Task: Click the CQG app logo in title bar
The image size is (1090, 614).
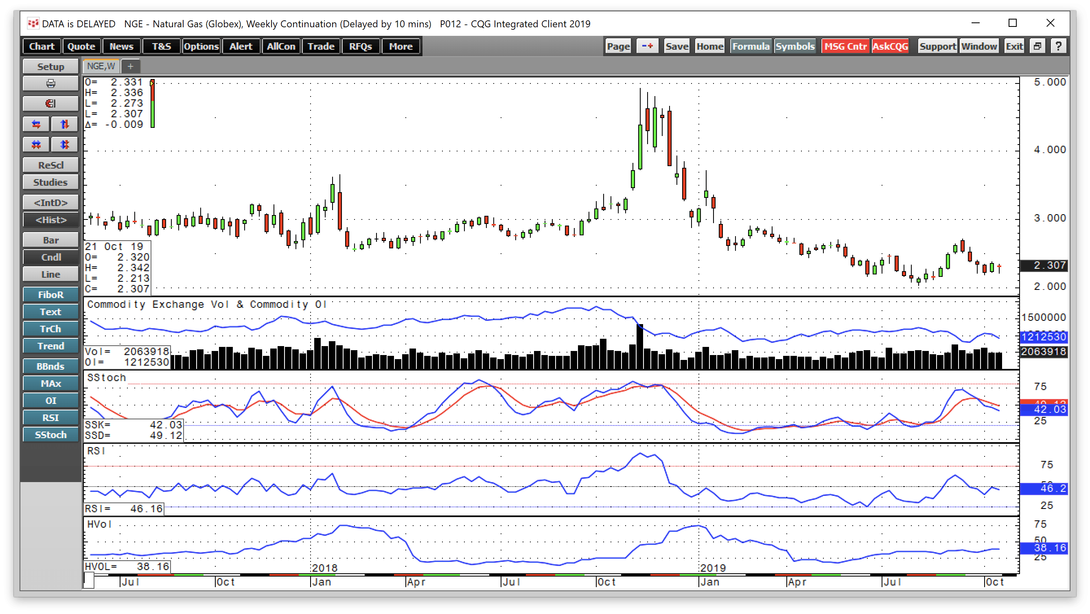Action: (33, 23)
